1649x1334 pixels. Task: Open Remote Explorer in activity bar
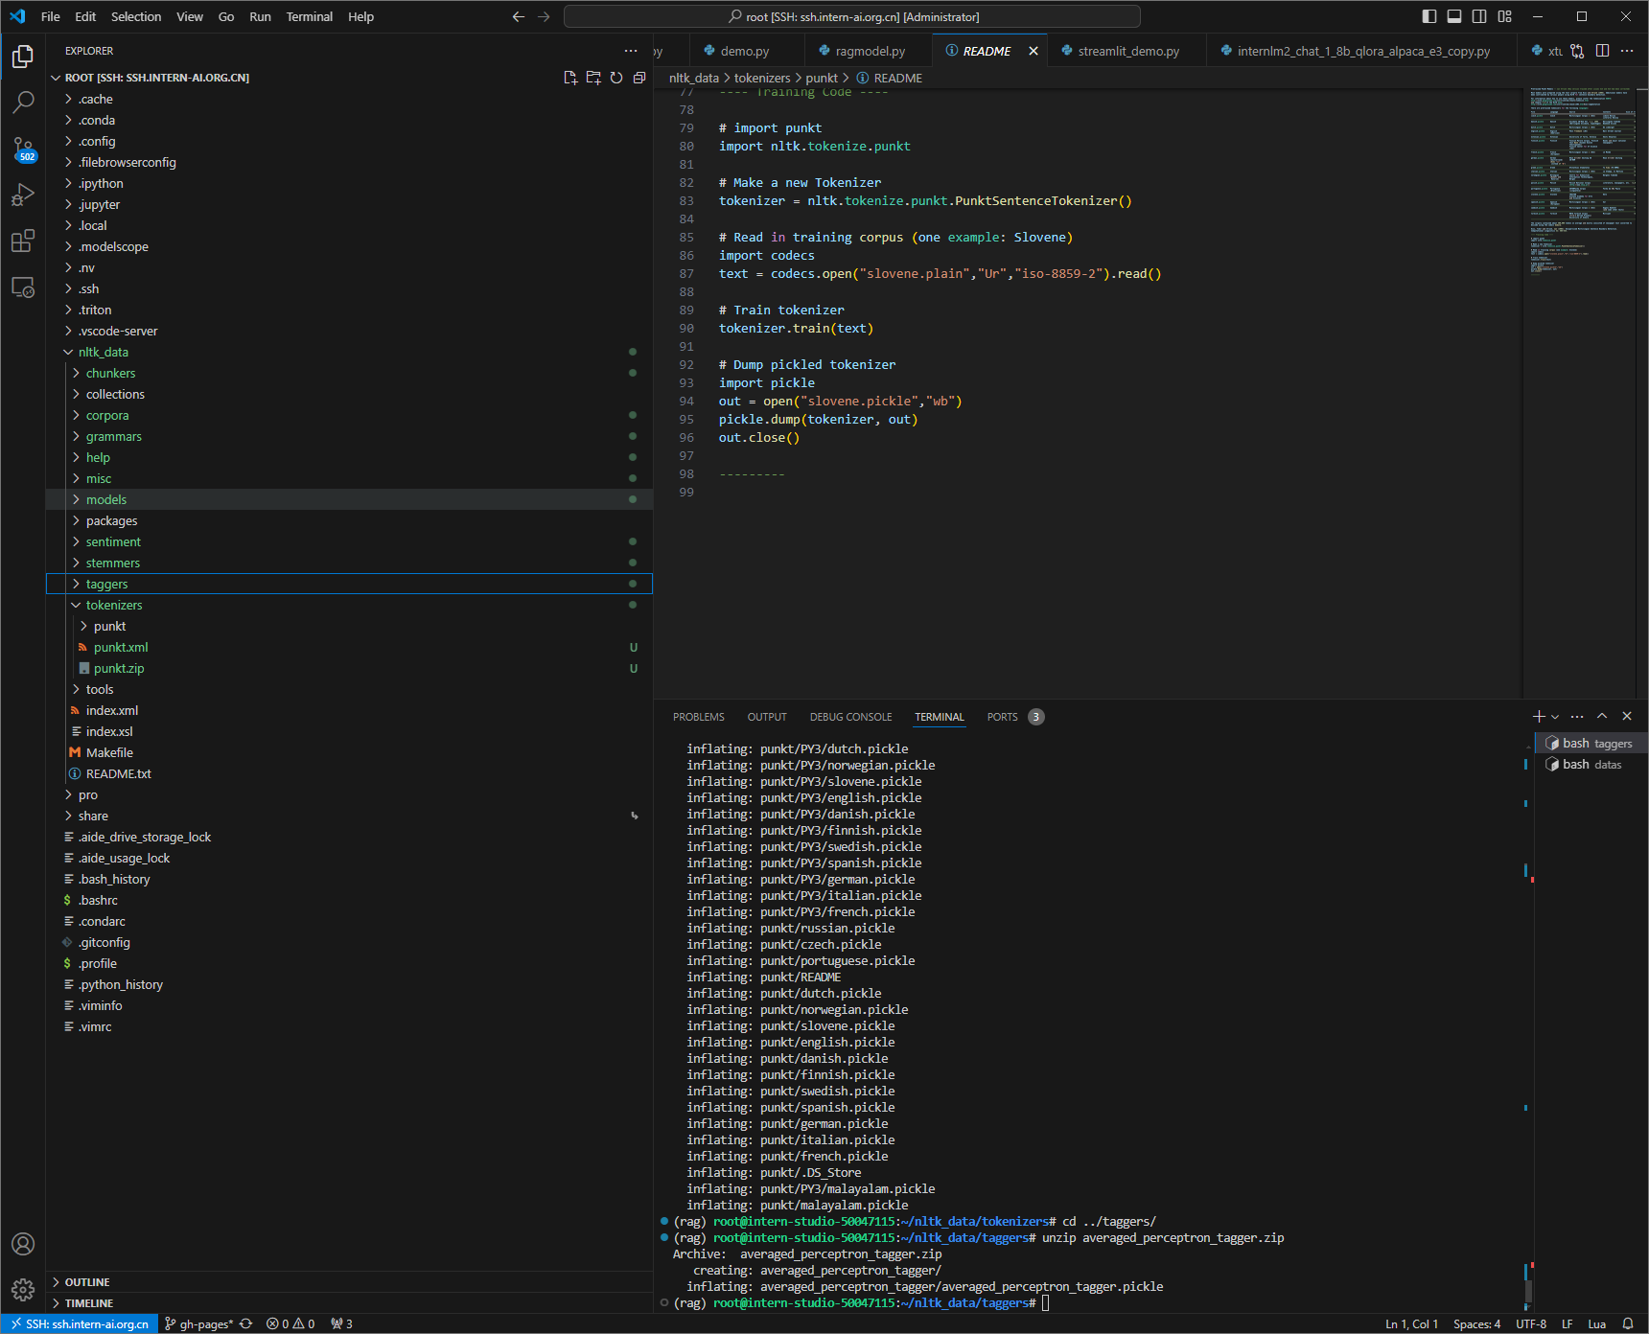tap(23, 287)
